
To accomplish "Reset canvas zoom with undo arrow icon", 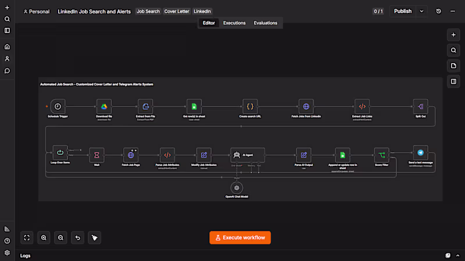I will (x=78, y=238).
